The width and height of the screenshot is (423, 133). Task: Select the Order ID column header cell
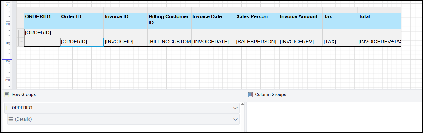82,21
